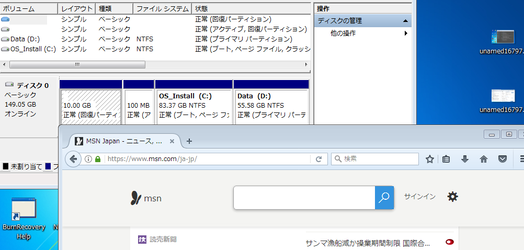Click the サインイン sign-in link
Screen dimensions: 524x250
(x=420, y=197)
